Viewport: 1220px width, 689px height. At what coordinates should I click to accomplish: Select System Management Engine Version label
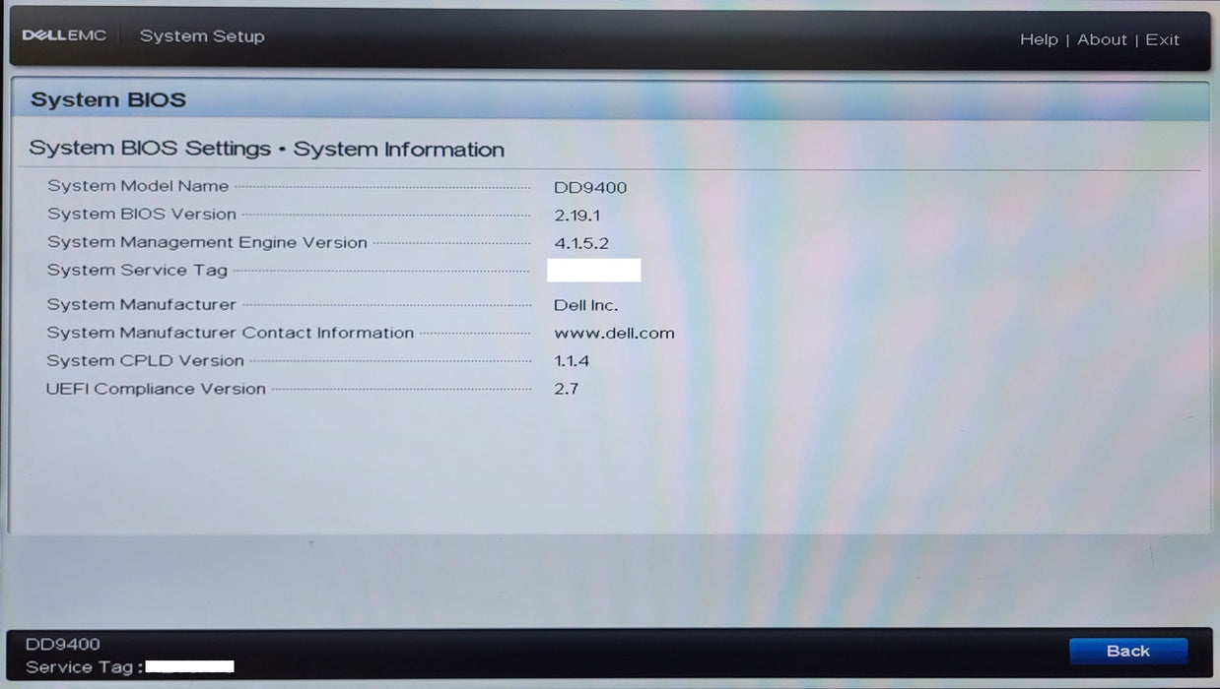207,242
